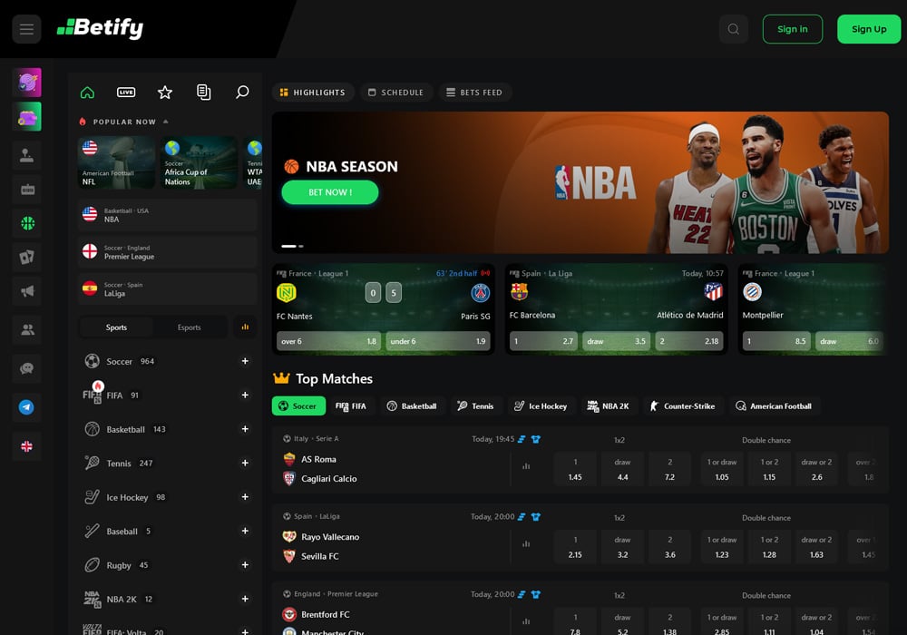The image size is (907, 635).
Task: Open the chat support sidebar icon
Action: [x=27, y=368]
